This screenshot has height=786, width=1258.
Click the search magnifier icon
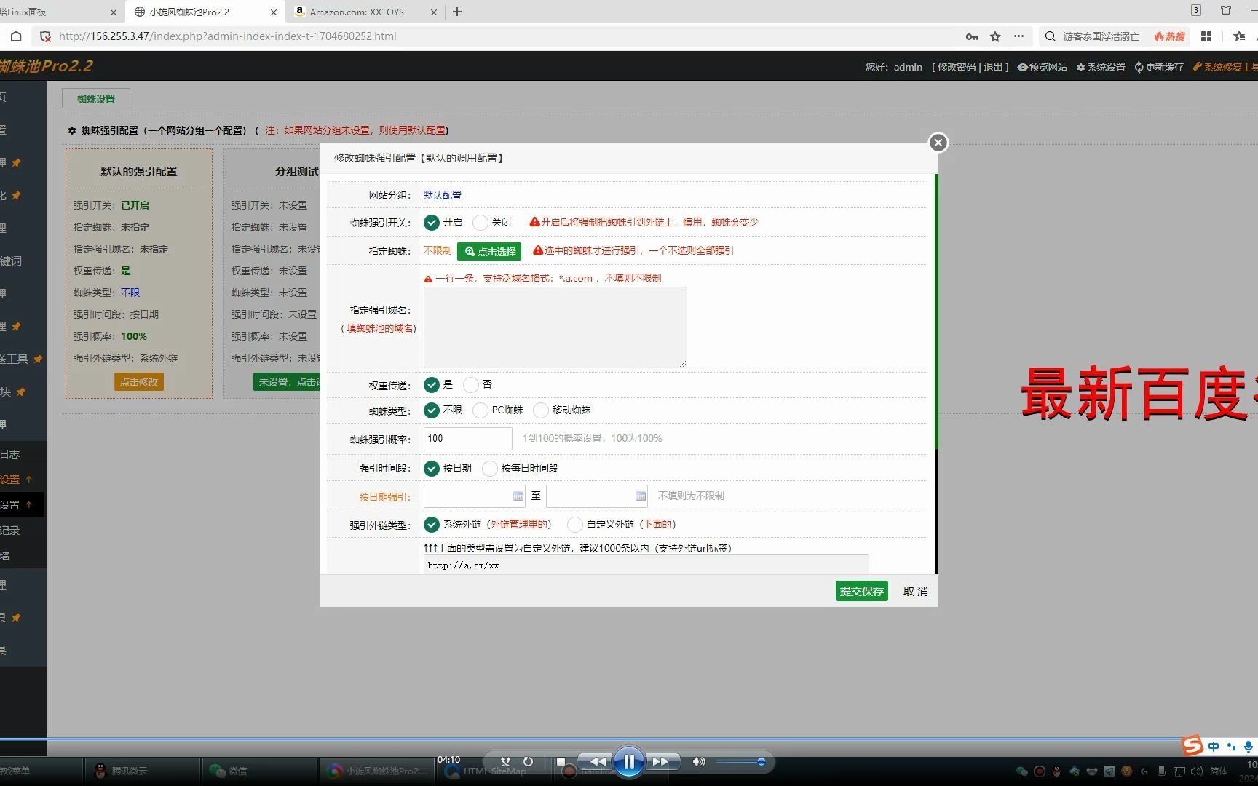click(x=1050, y=36)
